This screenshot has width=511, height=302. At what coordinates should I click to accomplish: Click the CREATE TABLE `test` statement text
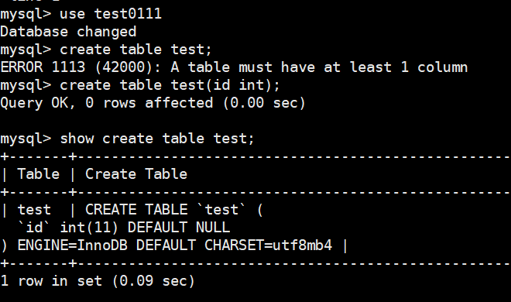(174, 210)
